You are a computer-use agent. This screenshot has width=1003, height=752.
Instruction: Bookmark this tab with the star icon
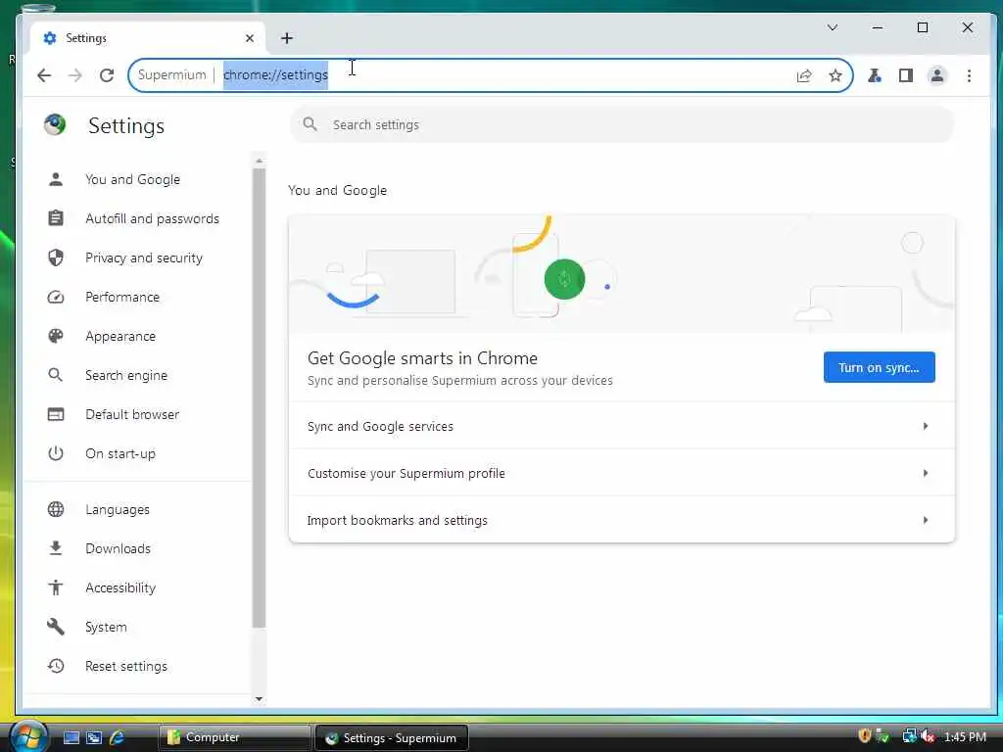point(836,75)
